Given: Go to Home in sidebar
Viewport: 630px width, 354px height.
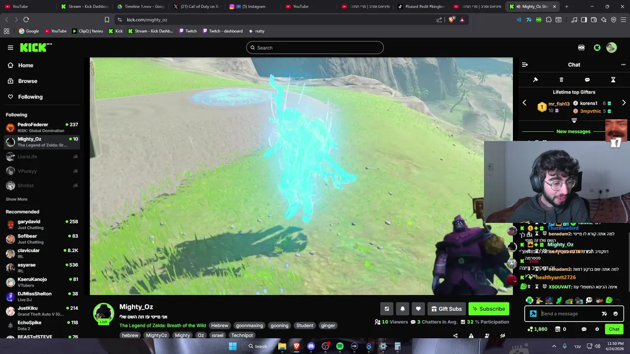Looking at the screenshot, I should (21, 65).
